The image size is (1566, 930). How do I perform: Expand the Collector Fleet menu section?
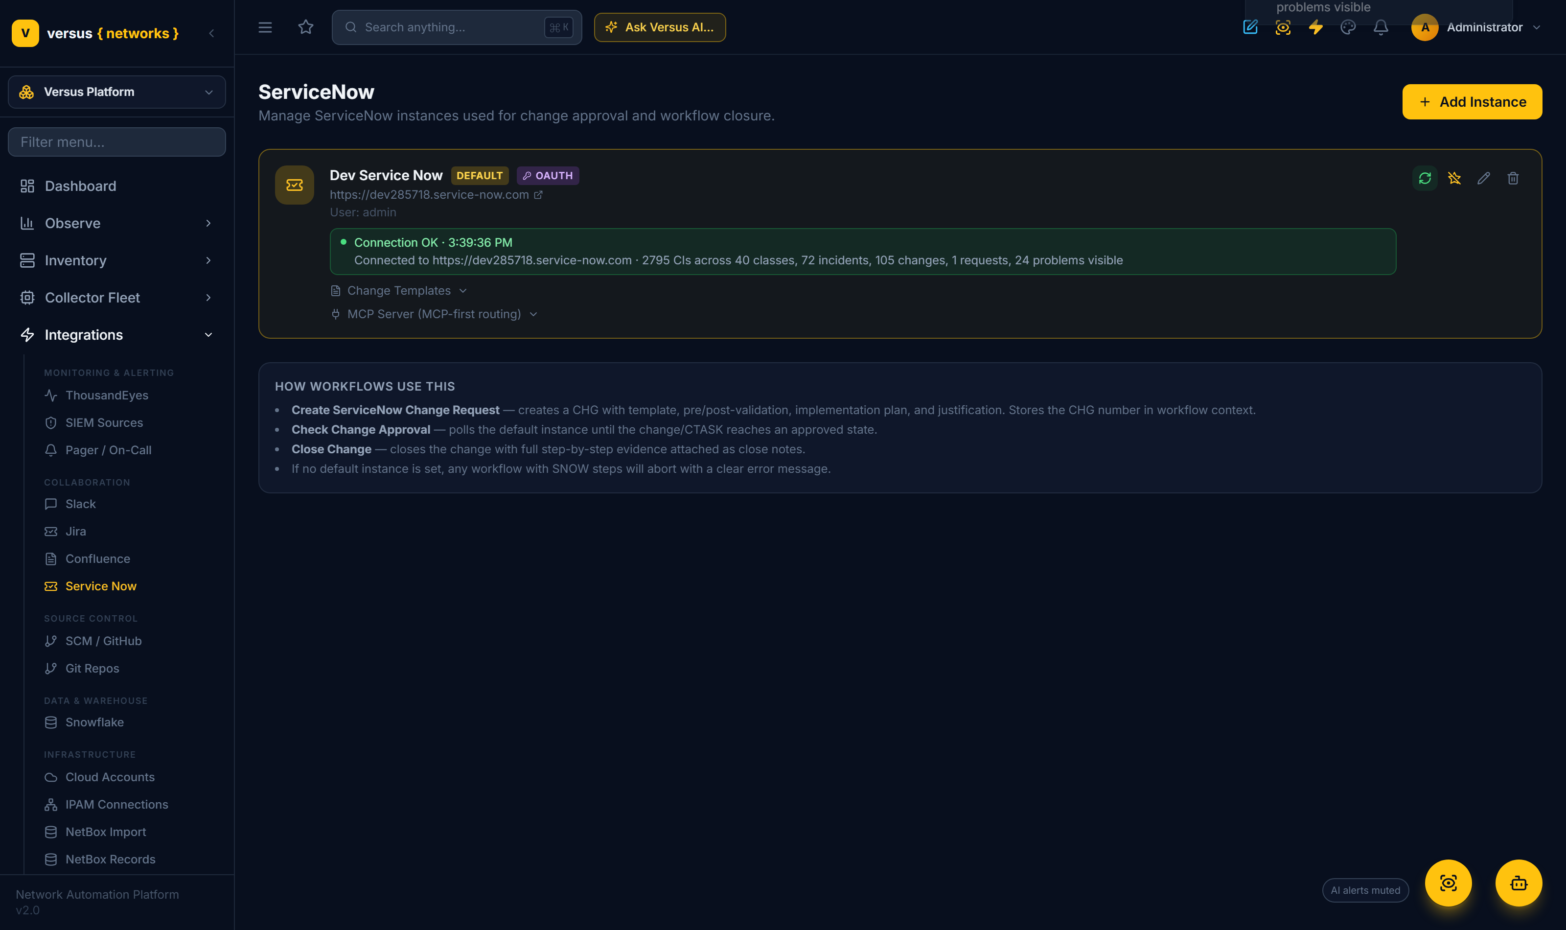click(x=117, y=298)
